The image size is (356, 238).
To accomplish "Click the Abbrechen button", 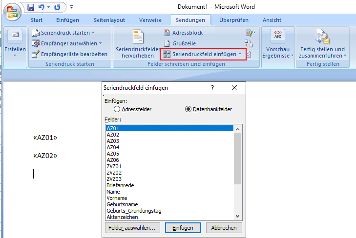I will pos(224,228).
